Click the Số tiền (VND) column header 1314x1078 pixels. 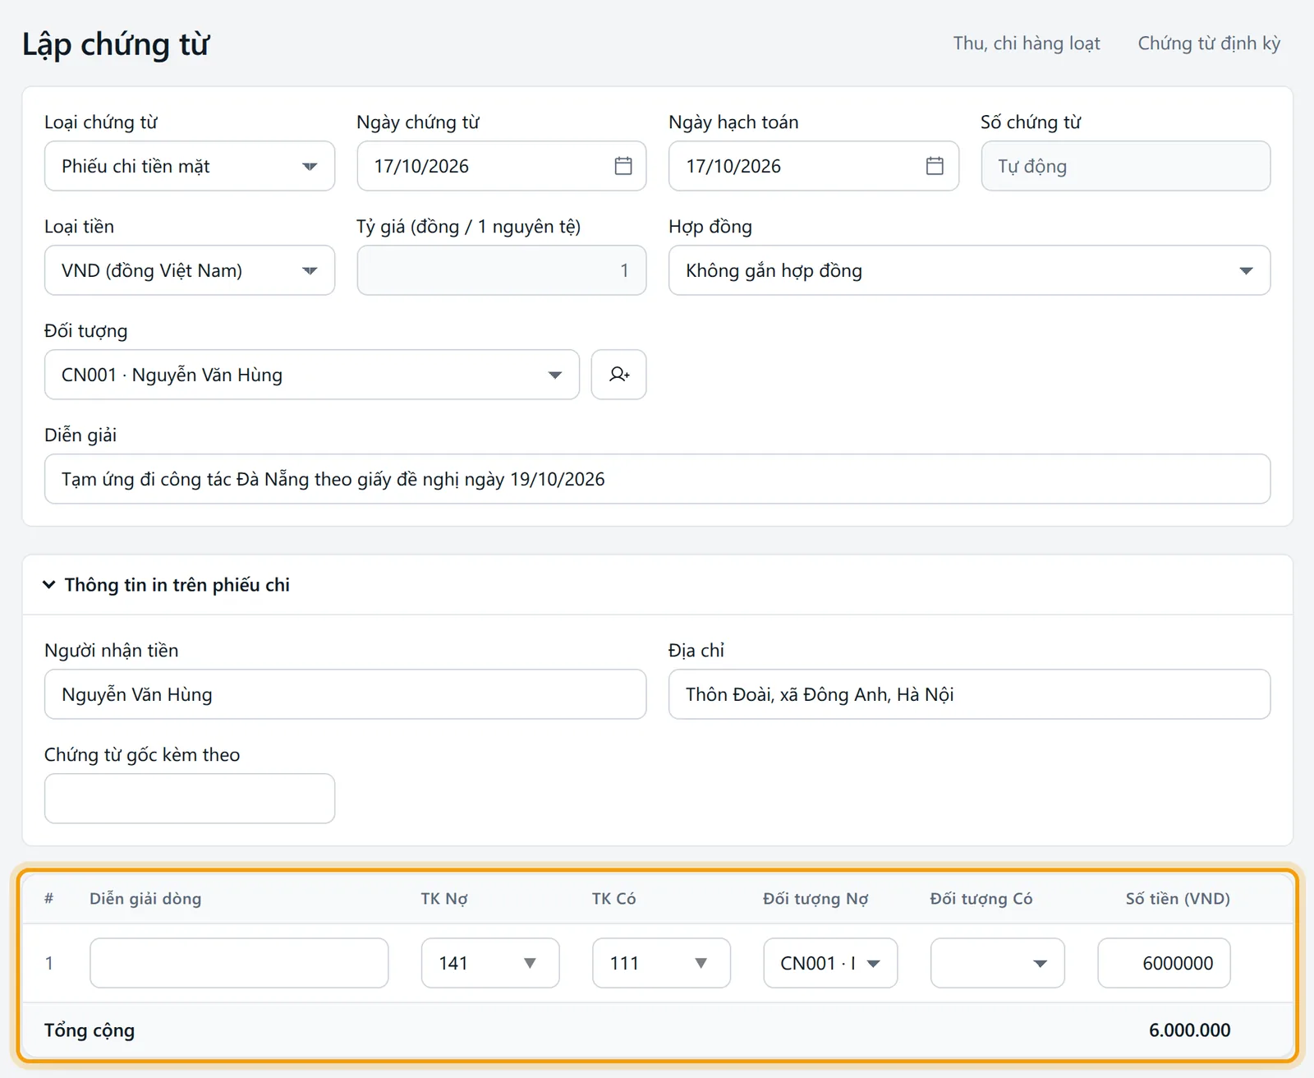pyautogui.click(x=1178, y=899)
